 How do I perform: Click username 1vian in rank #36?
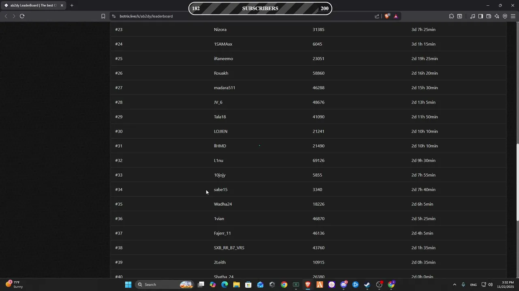[x=219, y=219]
